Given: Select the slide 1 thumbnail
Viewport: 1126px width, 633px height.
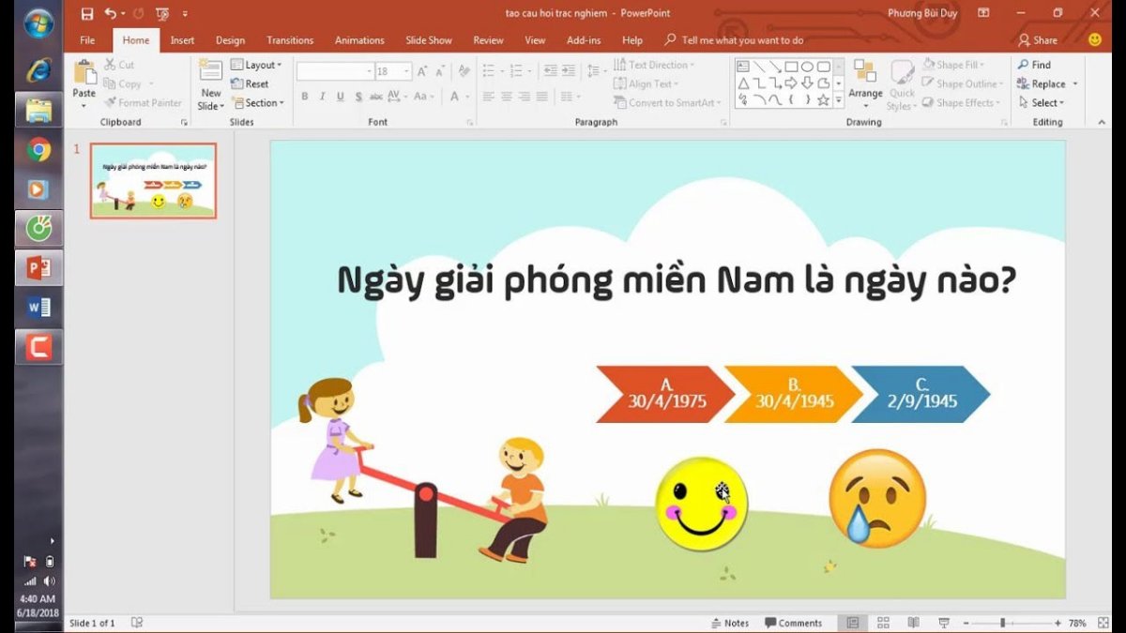Looking at the screenshot, I should click(x=153, y=182).
